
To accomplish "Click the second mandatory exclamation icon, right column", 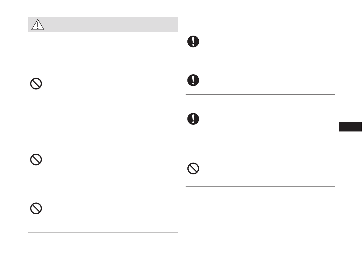I will (193, 80).
